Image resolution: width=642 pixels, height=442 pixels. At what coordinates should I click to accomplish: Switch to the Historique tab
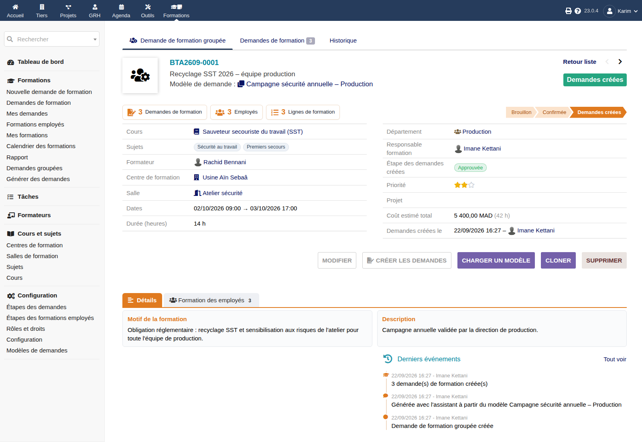click(x=343, y=41)
